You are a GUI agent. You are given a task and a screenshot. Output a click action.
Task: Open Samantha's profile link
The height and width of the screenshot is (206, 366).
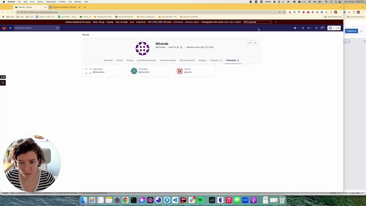[x=98, y=69]
